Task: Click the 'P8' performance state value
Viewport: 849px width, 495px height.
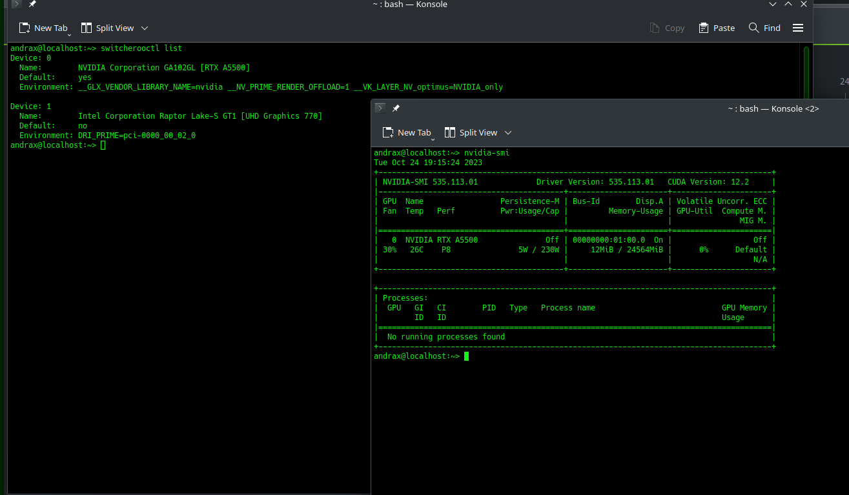Action: click(x=446, y=250)
